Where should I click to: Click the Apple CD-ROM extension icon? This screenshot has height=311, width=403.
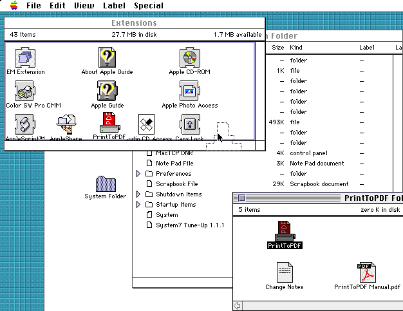pos(190,57)
